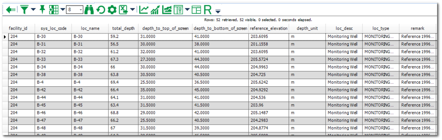Click the binoculars find icon
The width and height of the screenshot is (442, 140).
[89, 10]
